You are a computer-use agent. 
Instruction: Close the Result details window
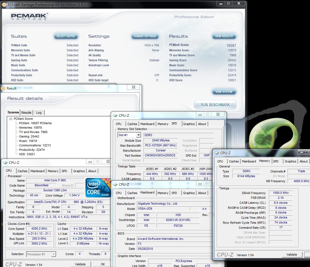[133, 87]
